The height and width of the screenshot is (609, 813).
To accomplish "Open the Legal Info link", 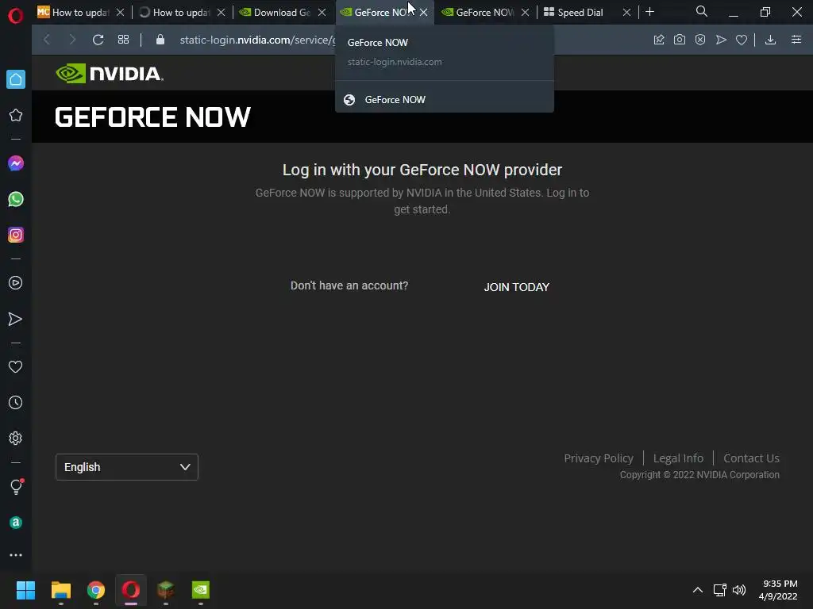I will 678,458.
